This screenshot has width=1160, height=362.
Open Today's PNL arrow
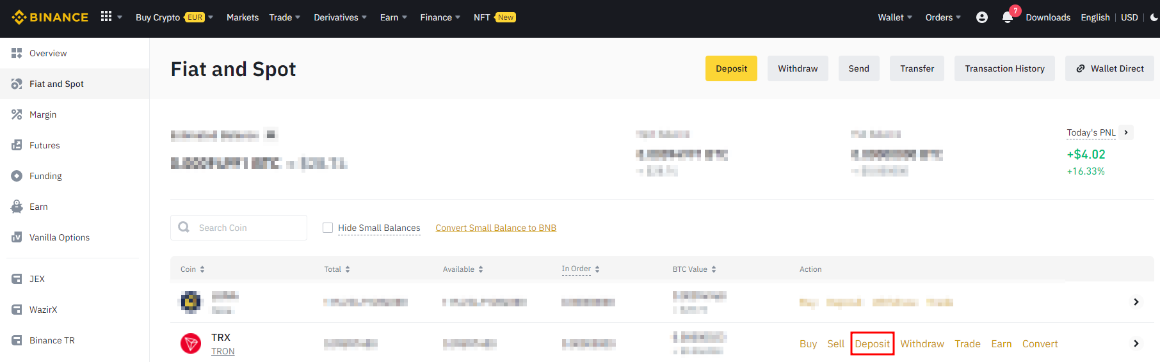click(x=1126, y=132)
